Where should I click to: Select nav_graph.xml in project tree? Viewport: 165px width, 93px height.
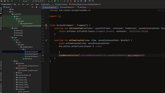click(25, 91)
